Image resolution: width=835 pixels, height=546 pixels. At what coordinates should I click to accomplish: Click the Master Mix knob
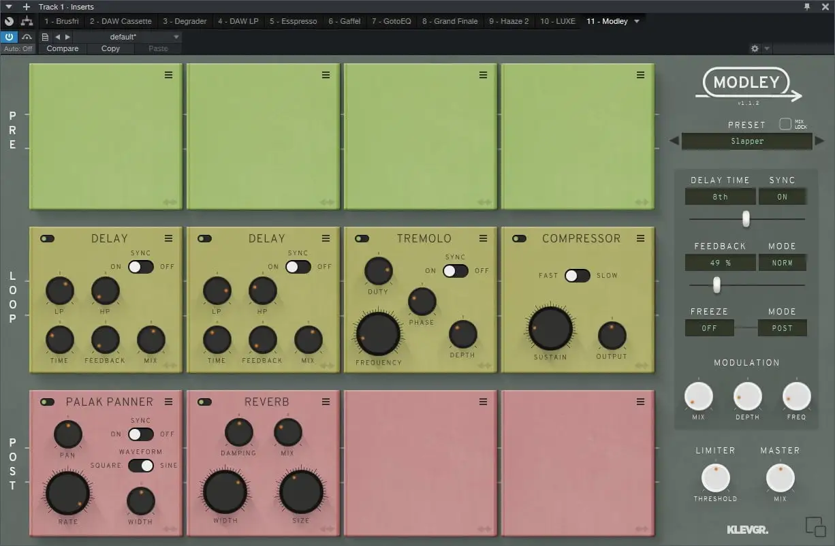tap(781, 478)
